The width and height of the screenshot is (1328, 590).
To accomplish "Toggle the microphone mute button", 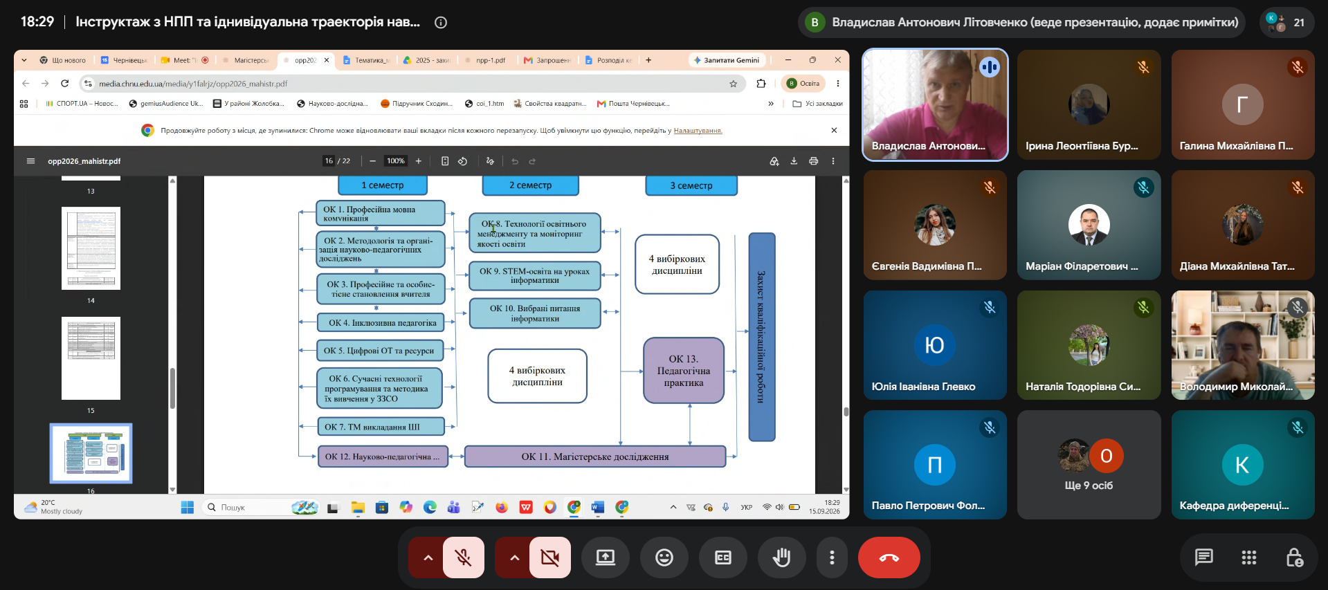I will pyautogui.click(x=464, y=557).
